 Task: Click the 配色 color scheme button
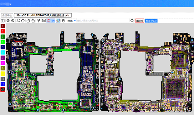140,21
